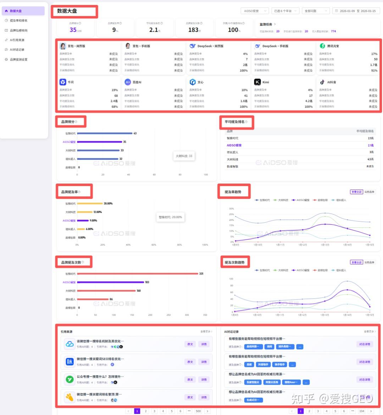
Task: Open the AIDSO爱搜 brand dropdown
Action: [x=255, y=11]
